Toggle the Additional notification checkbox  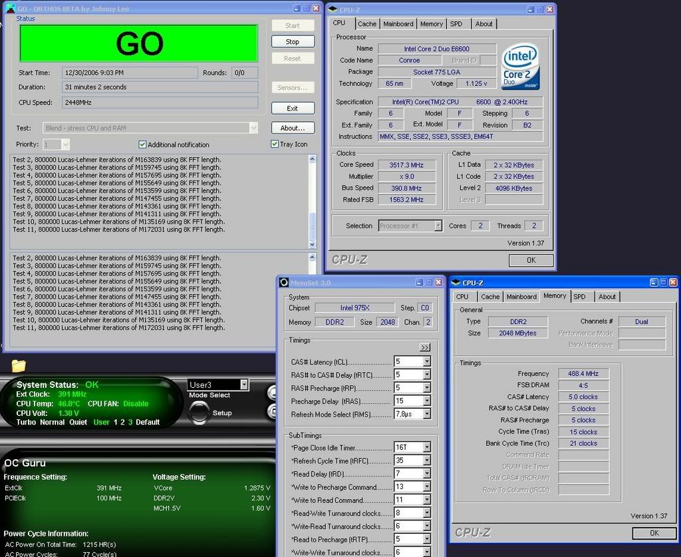[x=142, y=144]
